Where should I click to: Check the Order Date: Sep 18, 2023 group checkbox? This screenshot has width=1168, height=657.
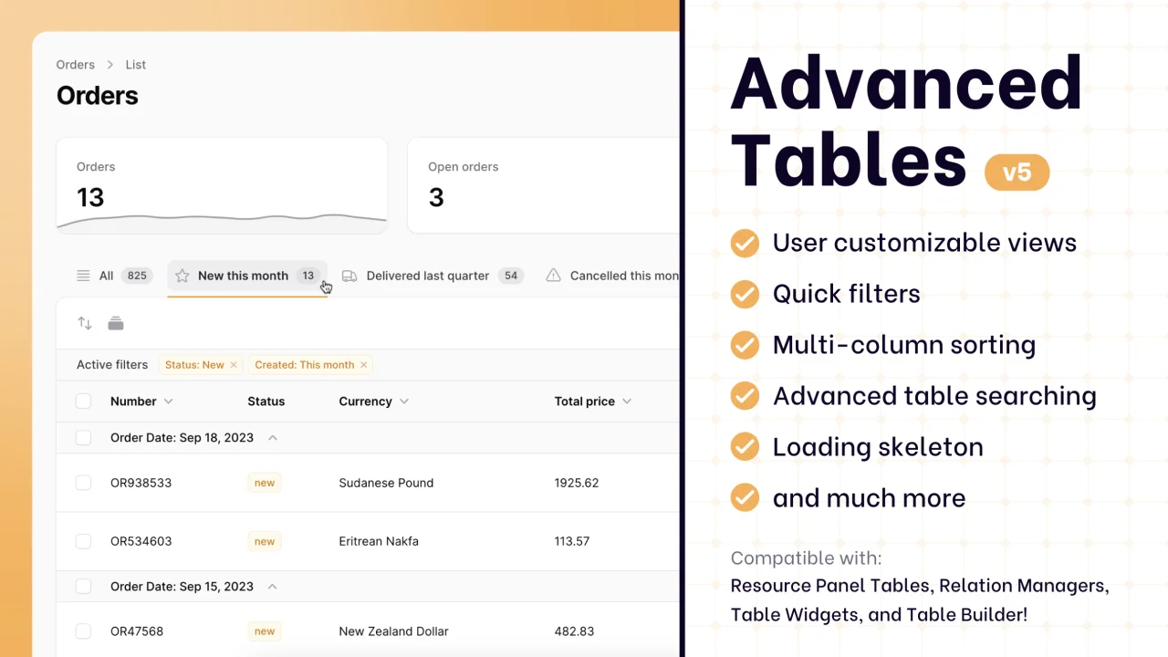point(83,437)
